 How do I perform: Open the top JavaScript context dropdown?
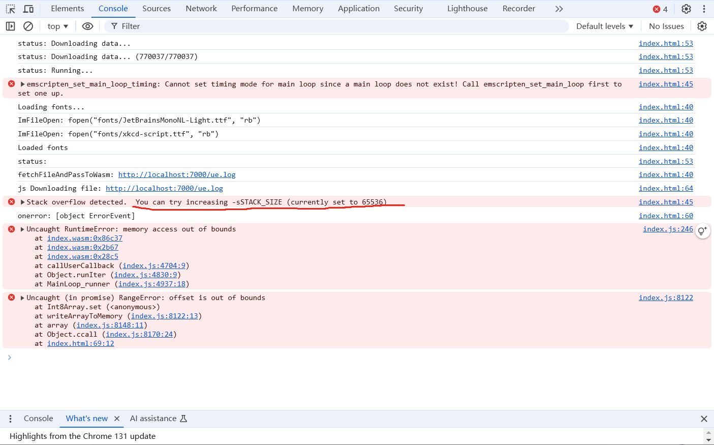coord(57,26)
